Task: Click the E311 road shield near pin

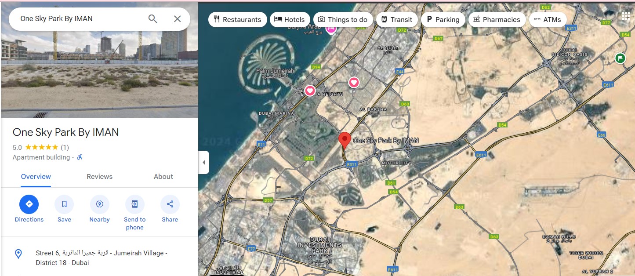Action: [x=351, y=164]
